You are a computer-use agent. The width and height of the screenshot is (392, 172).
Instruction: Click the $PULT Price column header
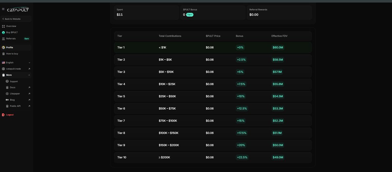[213, 36]
